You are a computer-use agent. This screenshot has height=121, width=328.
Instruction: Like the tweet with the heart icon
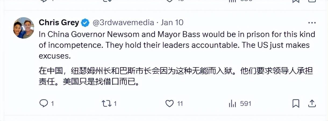point(169,103)
